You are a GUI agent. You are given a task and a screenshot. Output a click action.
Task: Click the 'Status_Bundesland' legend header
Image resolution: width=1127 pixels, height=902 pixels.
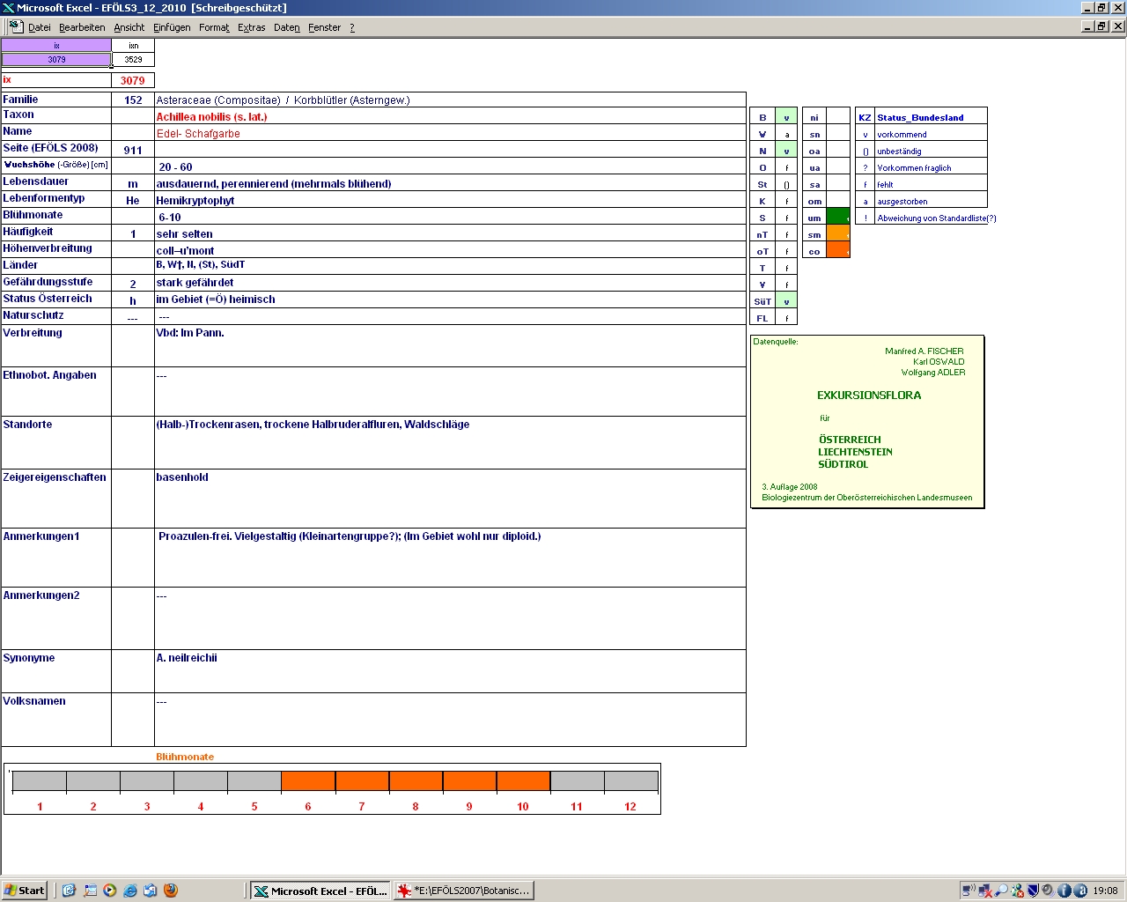pyautogui.click(x=920, y=117)
